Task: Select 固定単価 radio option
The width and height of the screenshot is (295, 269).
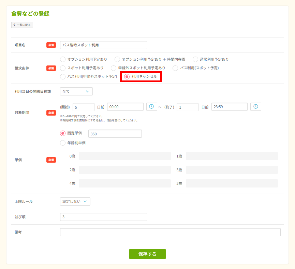Action: [x=63, y=133]
